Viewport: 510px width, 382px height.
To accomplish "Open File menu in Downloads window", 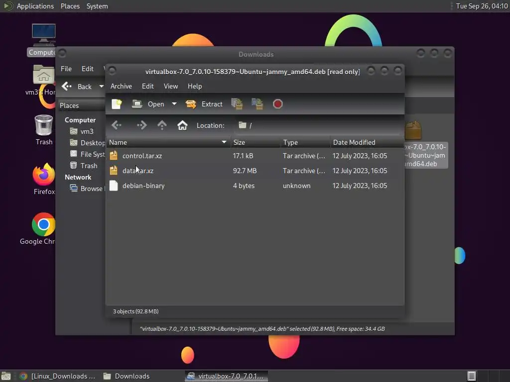I will pyautogui.click(x=66, y=69).
